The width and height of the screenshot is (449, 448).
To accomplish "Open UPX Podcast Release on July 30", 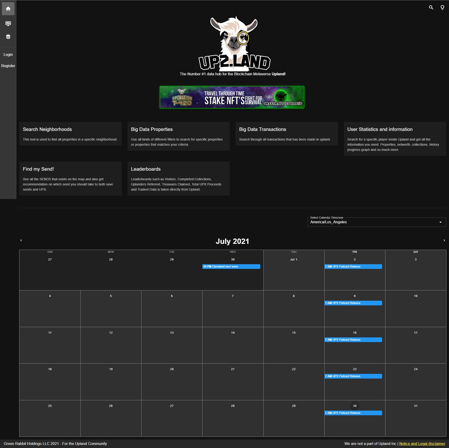I will pyautogui.click(x=353, y=413).
